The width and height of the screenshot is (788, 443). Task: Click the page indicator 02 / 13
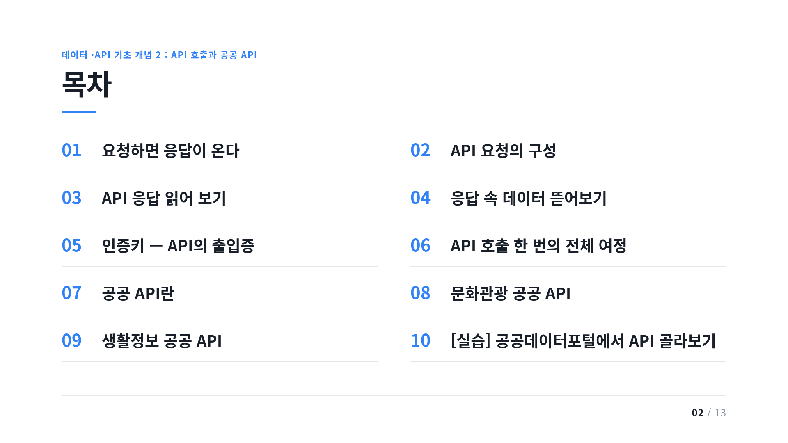coord(709,413)
